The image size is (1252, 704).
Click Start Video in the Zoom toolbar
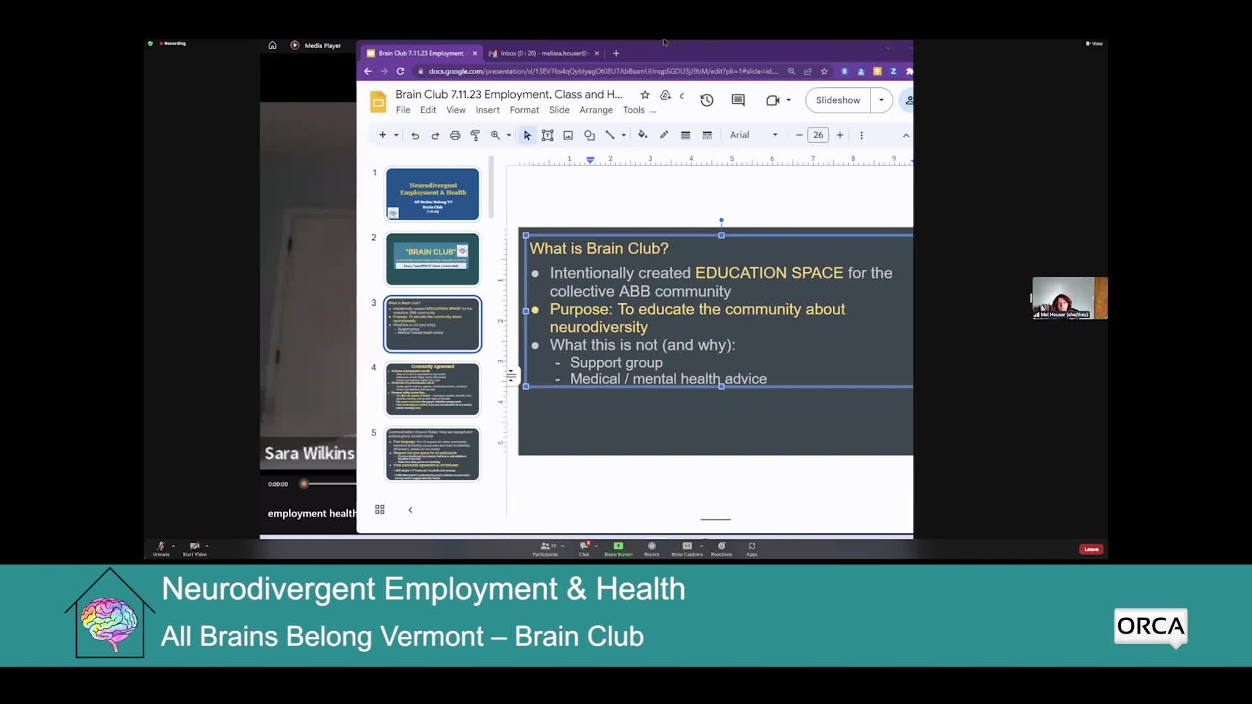click(194, 549)
